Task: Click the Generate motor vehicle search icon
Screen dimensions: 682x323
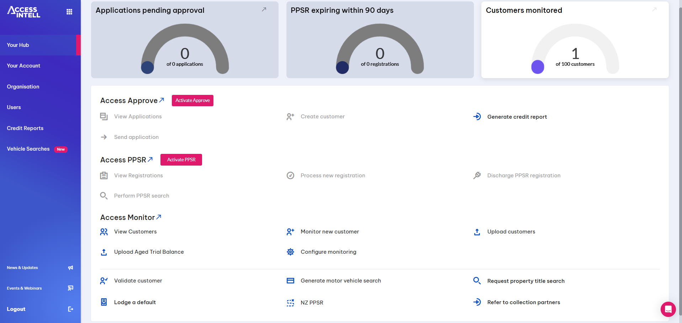Action: pyautogui.click(x=290, y=281)
